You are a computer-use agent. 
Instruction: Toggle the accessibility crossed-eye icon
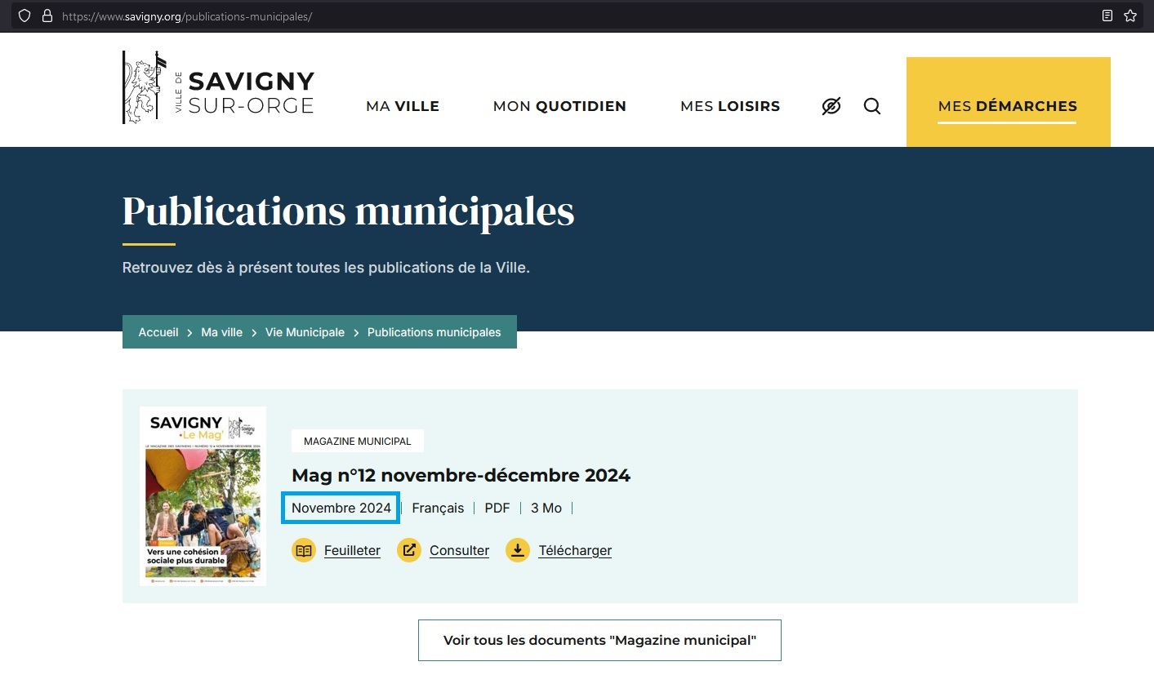tap(831, 106)
